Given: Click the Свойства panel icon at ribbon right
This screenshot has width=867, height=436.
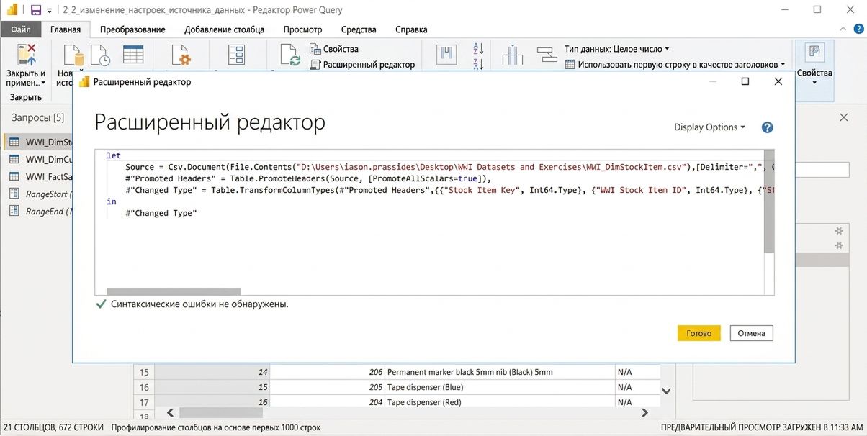Looking at the screenshot, I should [x=814, y=53].
